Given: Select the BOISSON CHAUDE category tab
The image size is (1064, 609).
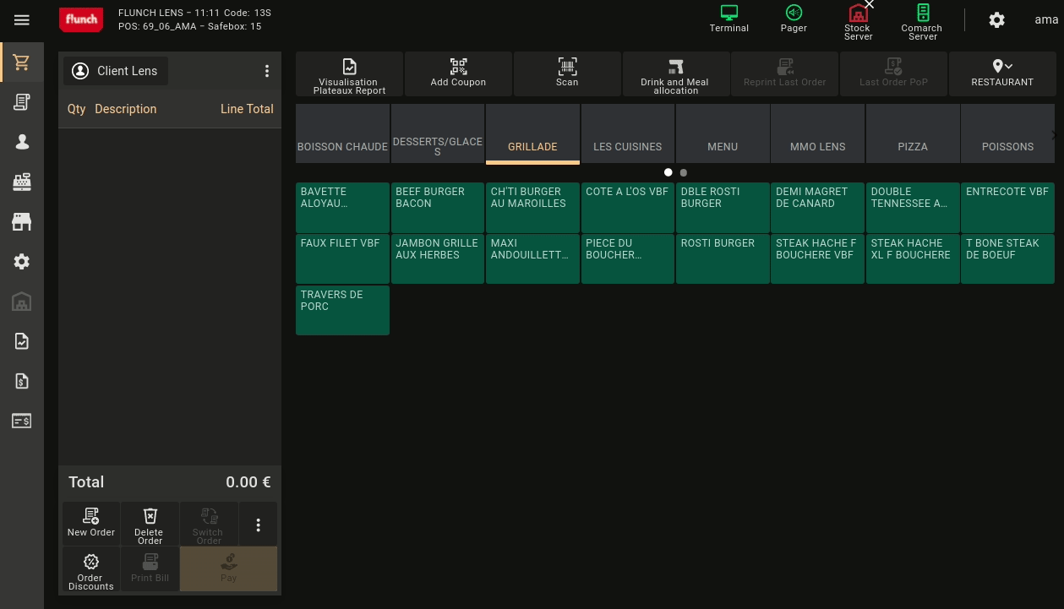Looking at the screenshot, I should point(342,134).
